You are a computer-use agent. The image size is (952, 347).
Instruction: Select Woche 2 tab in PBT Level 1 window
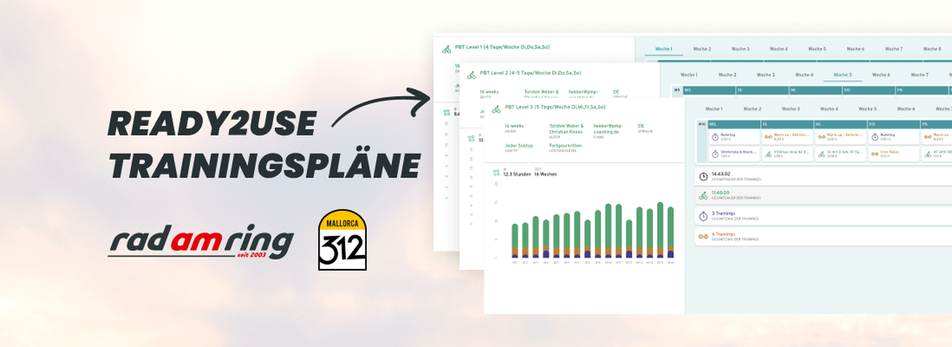(x=702, y=49)
